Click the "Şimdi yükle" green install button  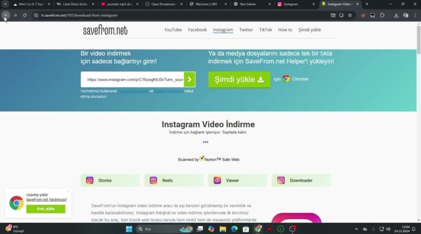click(239, 79)
